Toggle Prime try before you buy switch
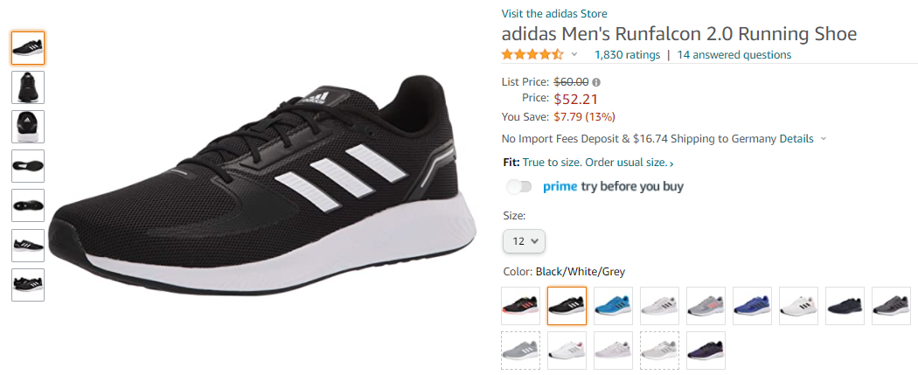Screen dimensions: 918x375 [519, 186]
